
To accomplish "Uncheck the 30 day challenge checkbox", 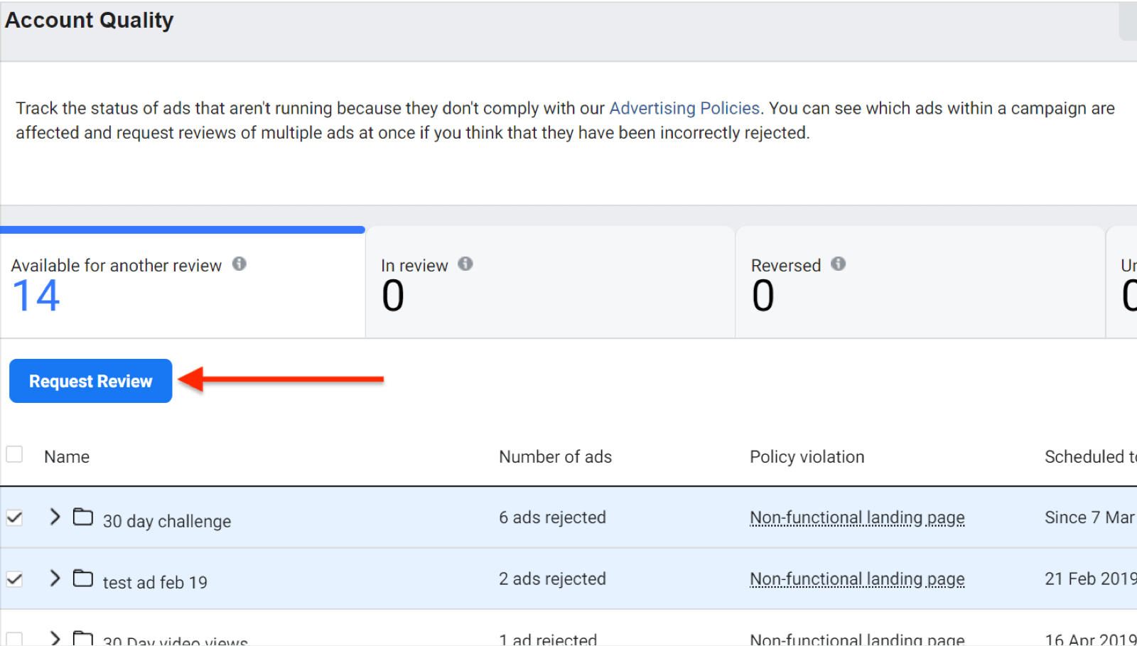I will point(14,517).
